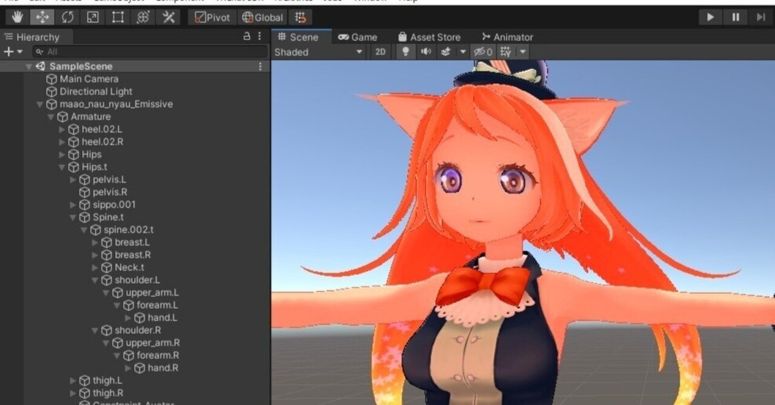Toggle the scene grid visibility button
Image resolution: width=775 pixels, height=405 pixels.
coord(506,52)
